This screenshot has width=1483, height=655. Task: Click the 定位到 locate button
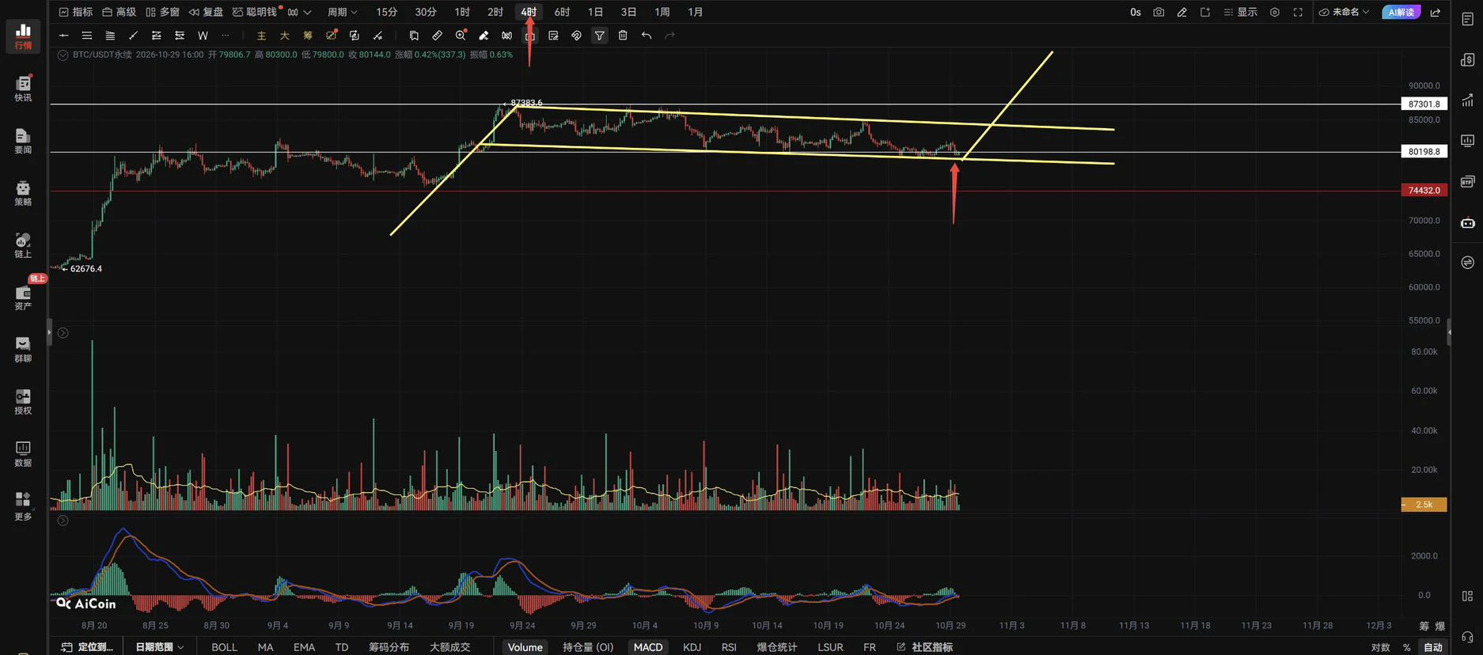click(x=88, y=647)
